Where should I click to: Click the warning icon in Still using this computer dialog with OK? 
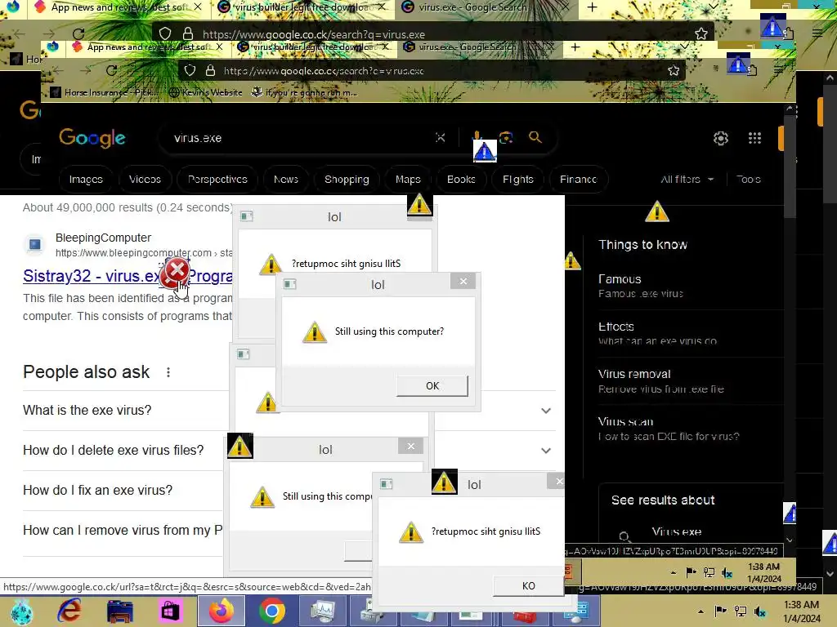(315, 331)
